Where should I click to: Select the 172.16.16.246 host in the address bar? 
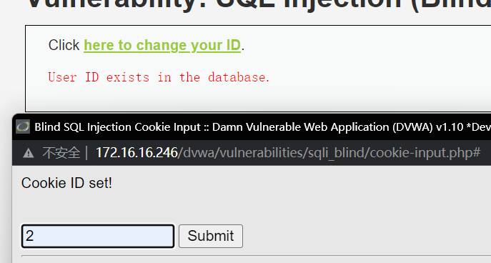coord(137,153)
